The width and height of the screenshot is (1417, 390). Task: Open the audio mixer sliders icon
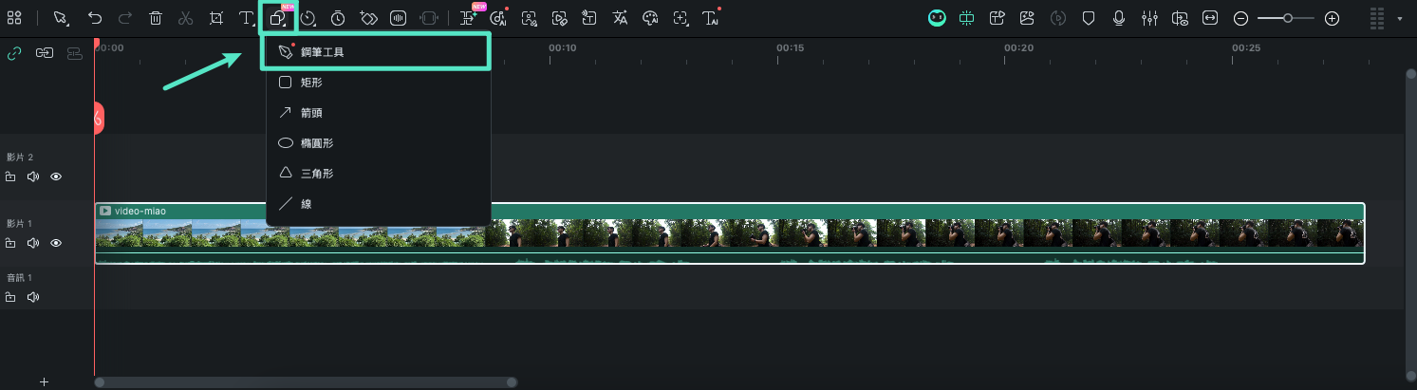tap(1149, 18)
